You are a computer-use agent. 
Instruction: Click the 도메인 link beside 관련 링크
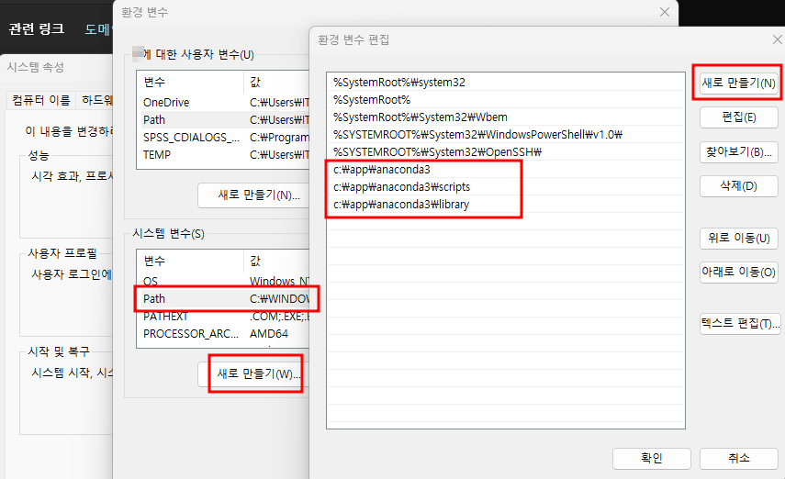(98, 29)
